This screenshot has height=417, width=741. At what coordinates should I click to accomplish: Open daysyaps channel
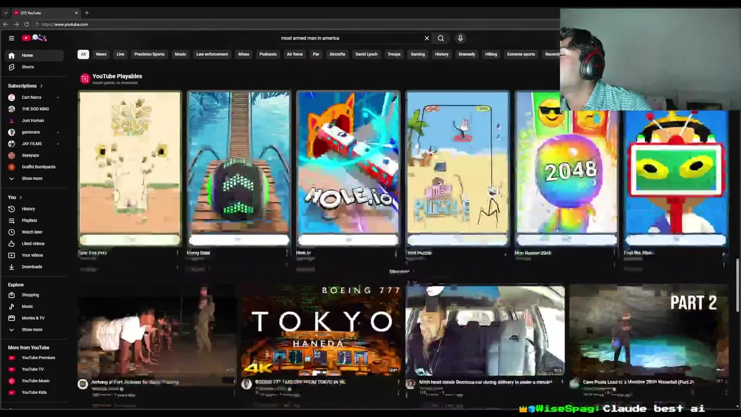pos(33,155)
